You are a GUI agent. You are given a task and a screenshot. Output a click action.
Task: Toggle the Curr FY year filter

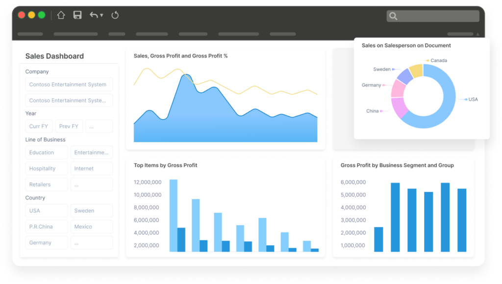pyautogui.click(x=39, y=126)
